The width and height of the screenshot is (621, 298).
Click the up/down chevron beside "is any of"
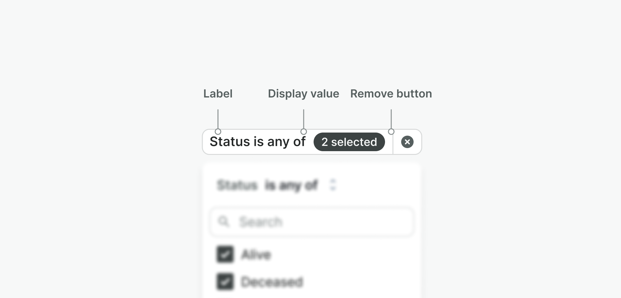click(333, 185)
